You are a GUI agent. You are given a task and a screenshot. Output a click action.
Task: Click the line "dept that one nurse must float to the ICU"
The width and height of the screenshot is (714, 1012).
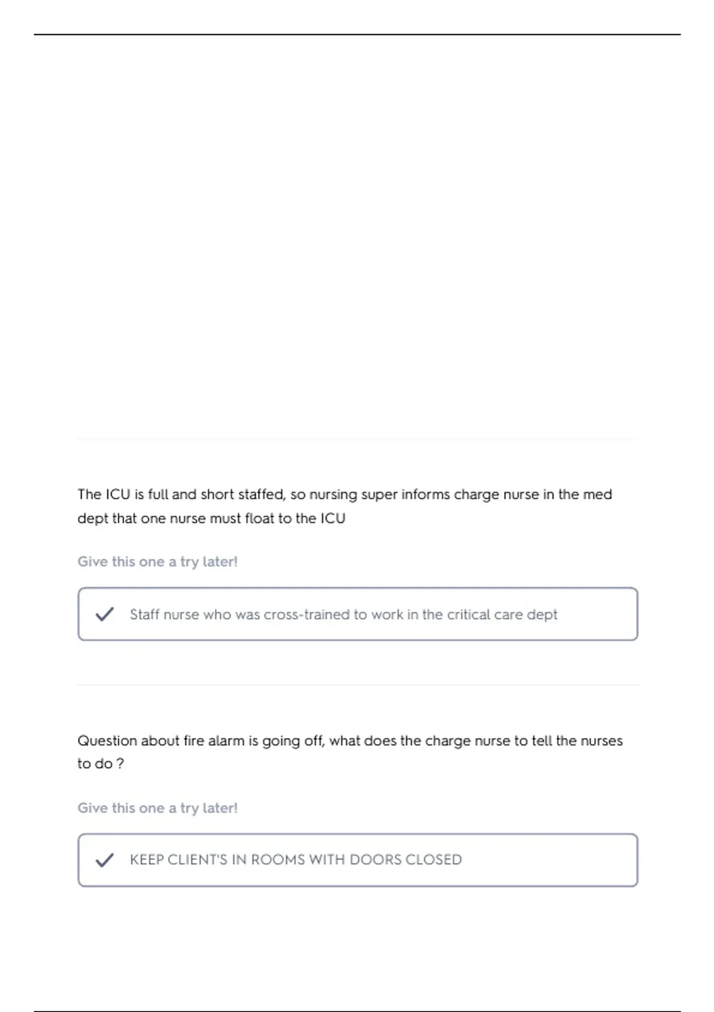211,519
